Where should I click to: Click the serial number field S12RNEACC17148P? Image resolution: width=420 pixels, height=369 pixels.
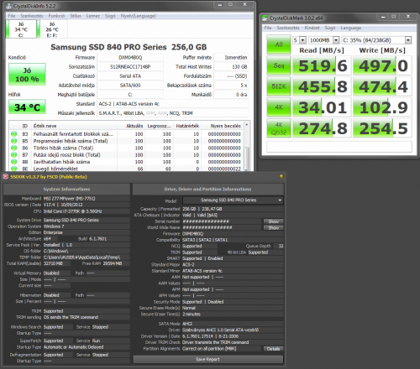coord(130,67)
